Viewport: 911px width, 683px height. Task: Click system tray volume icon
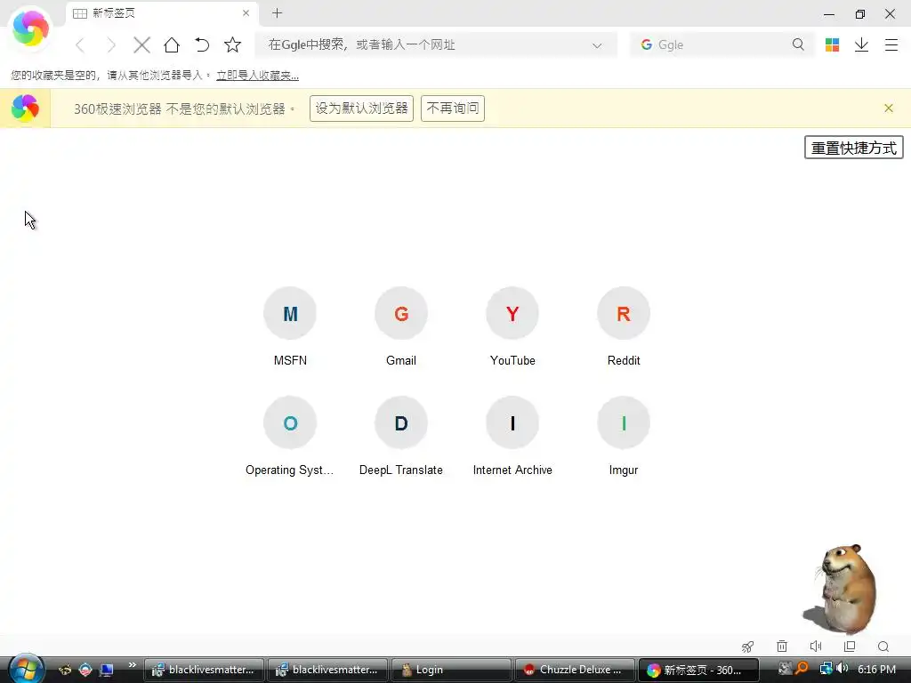[842, 669]
